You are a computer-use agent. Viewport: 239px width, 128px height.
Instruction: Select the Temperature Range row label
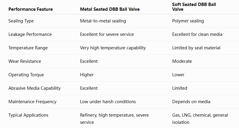28,48
